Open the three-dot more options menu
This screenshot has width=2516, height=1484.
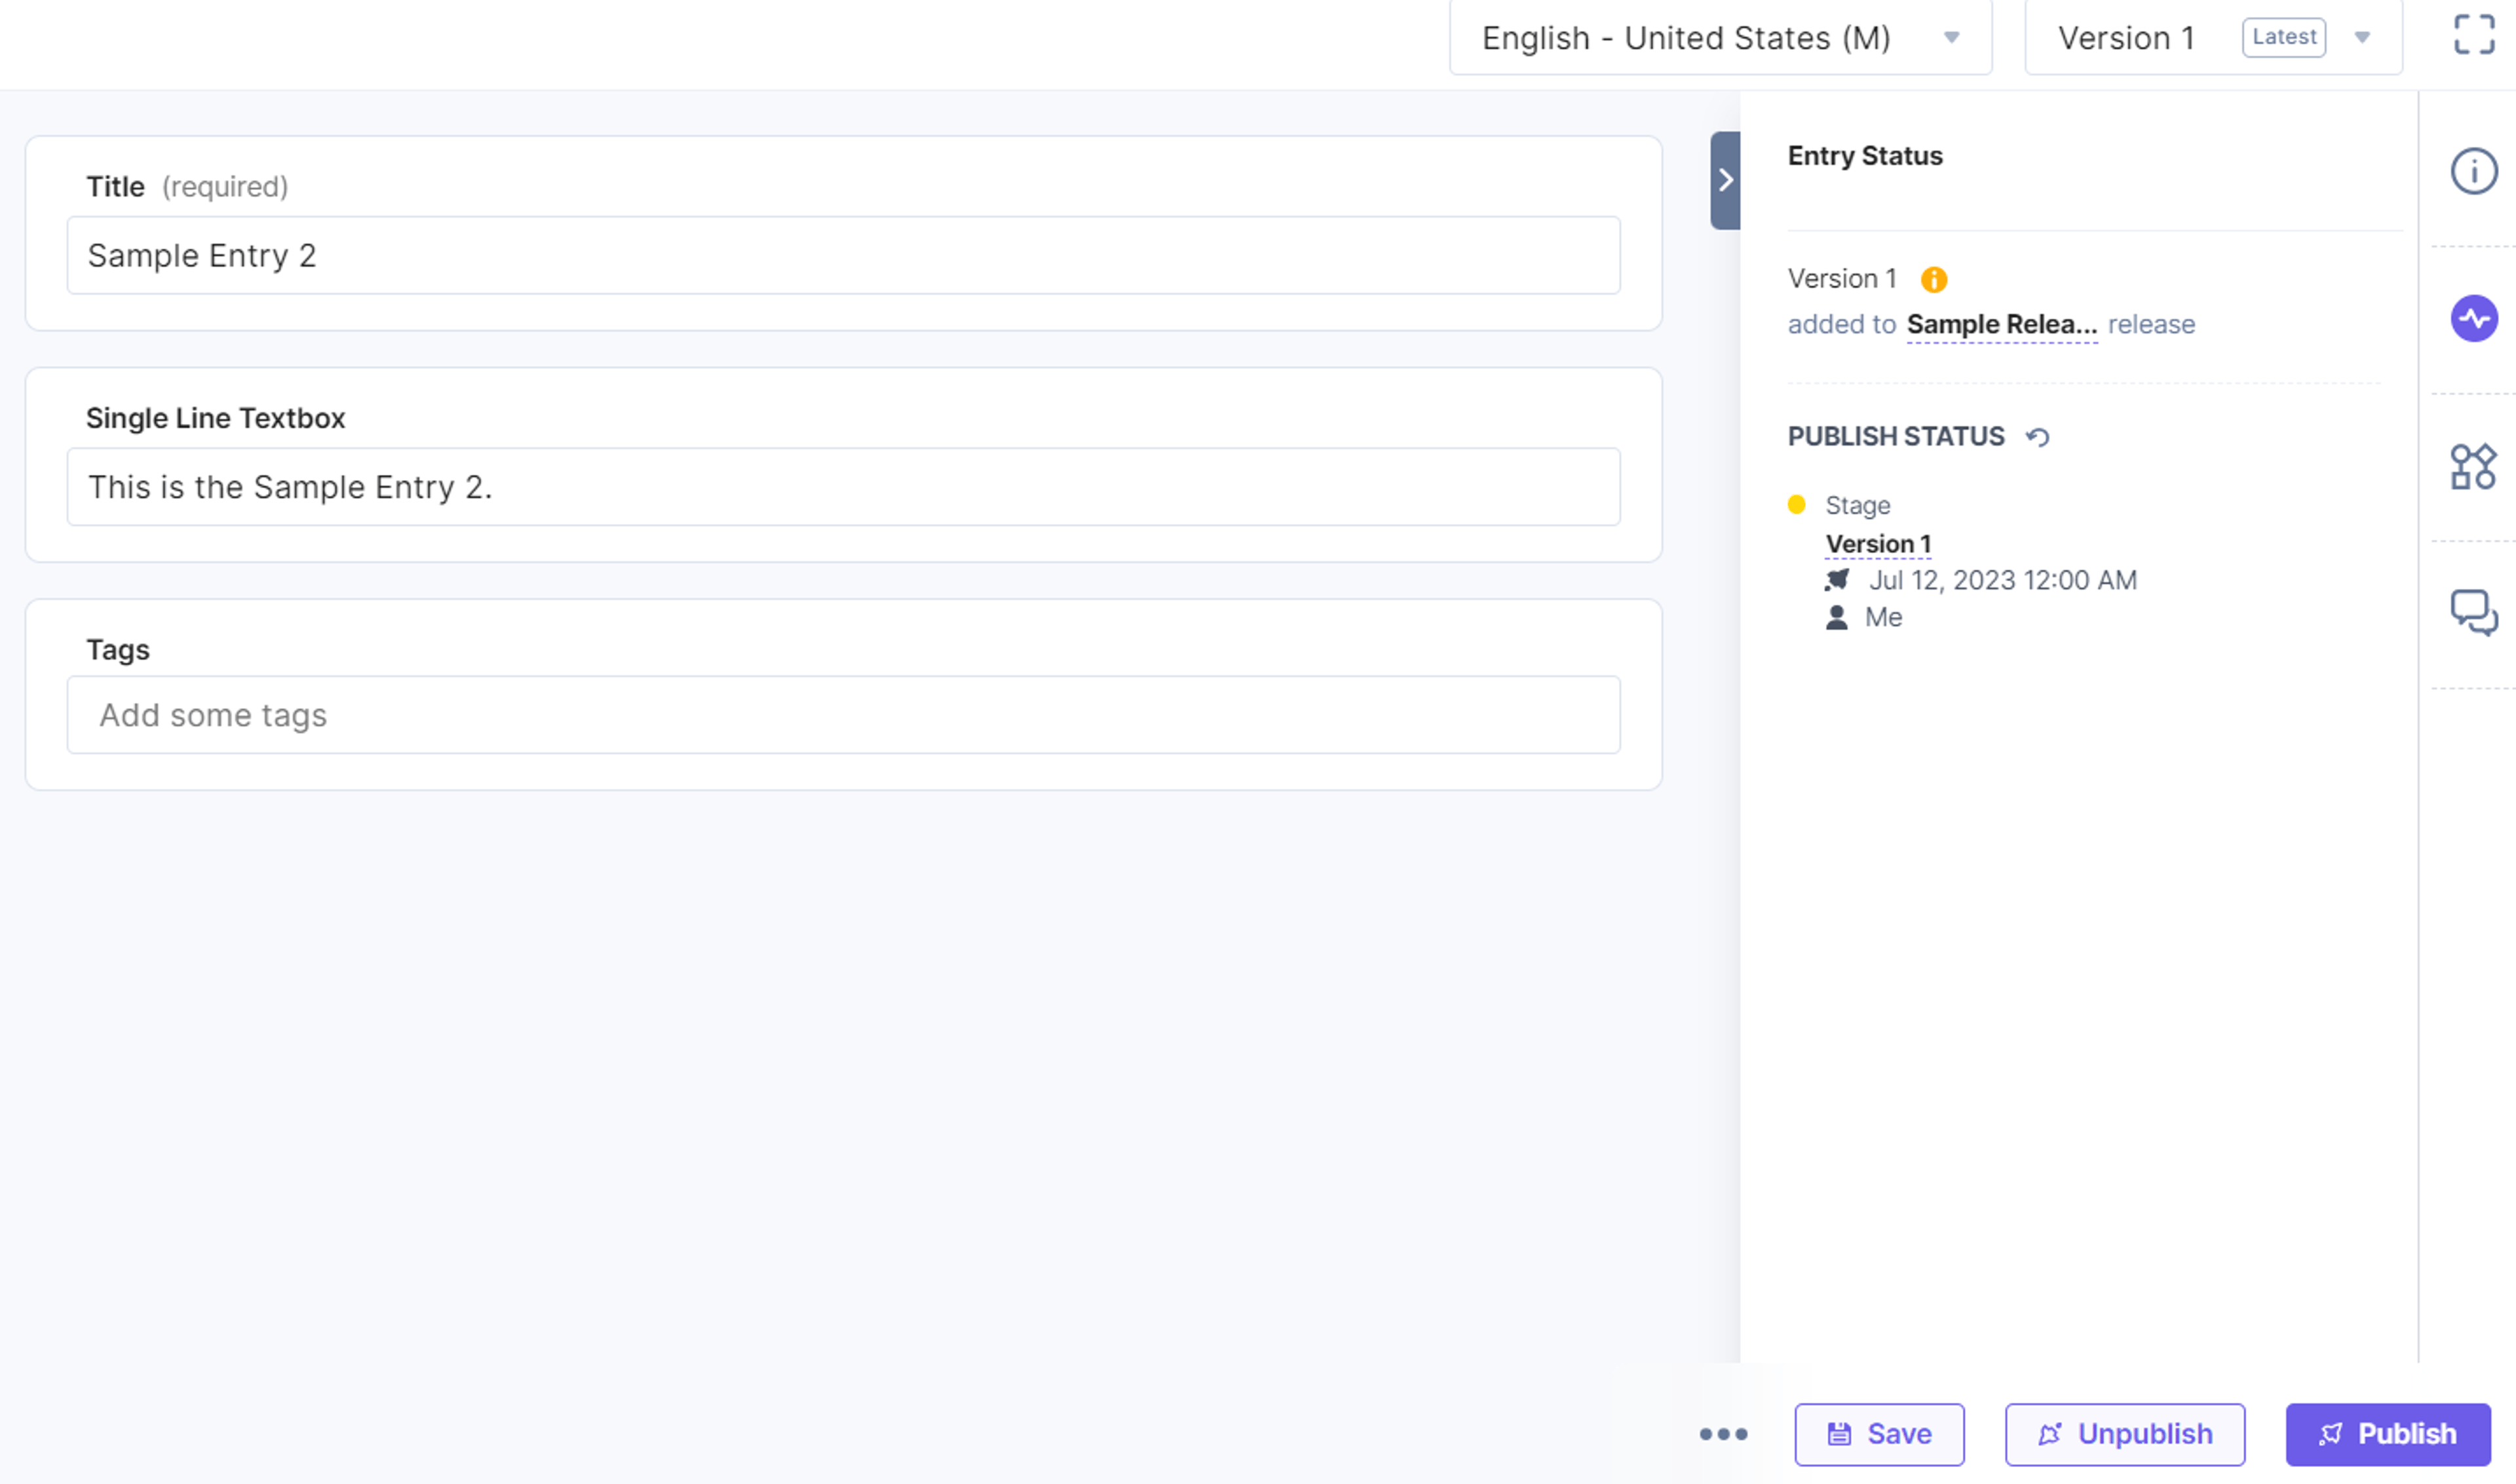[1723, 1434]
